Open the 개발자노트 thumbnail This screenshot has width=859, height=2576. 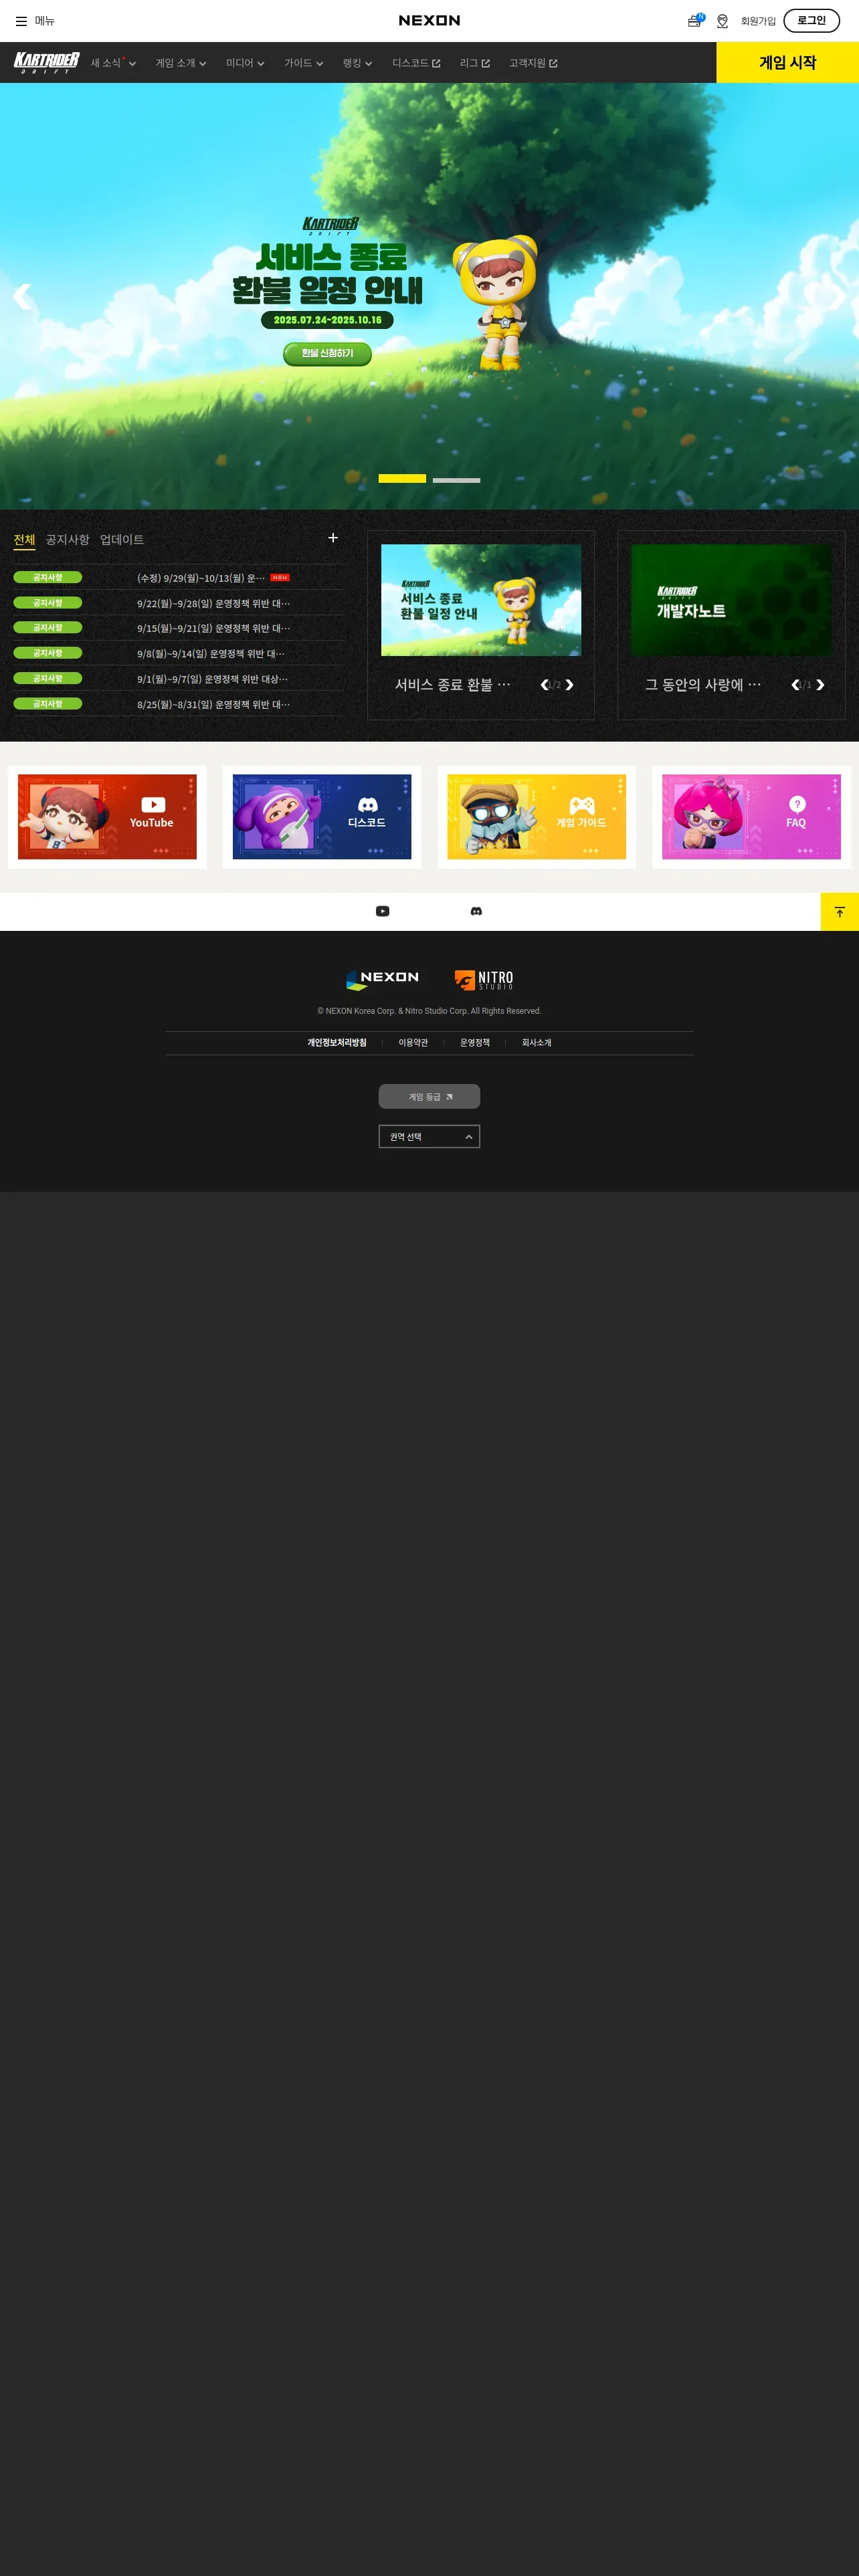(731, 600)
